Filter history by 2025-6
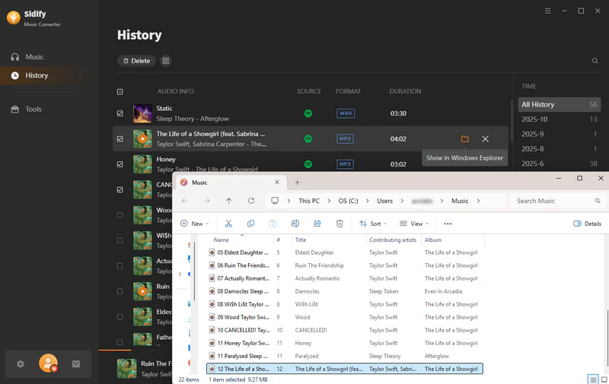Image resolution: width=609 pixels, height=384 pixels. [560, 163]
